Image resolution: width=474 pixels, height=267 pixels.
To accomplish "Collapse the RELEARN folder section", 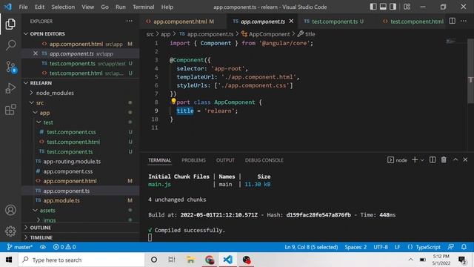I will [26, 83].
